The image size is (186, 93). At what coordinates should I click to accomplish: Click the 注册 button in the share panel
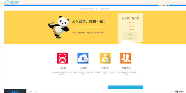[130, 38]
